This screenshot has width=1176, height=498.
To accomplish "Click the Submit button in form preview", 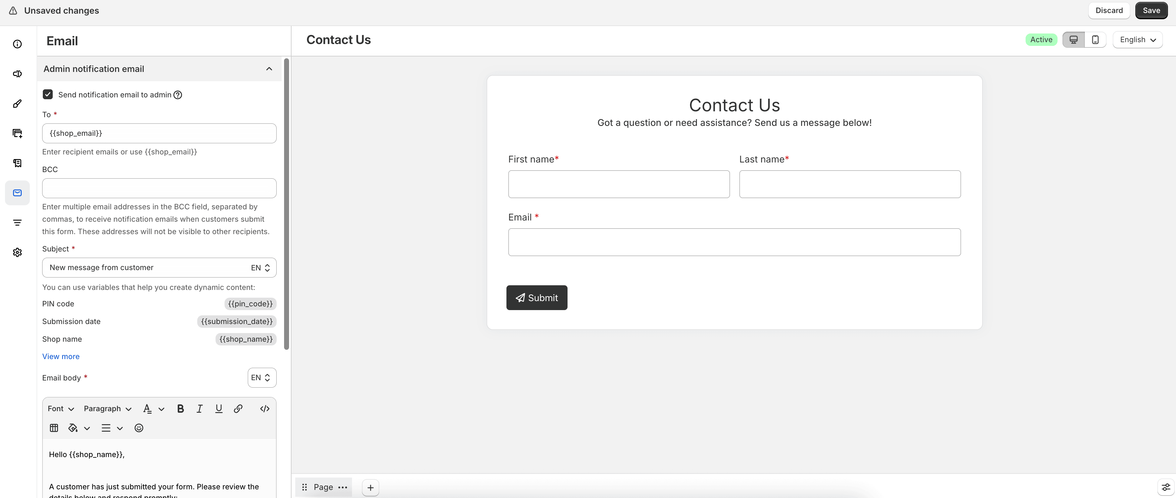I will (537, 298).
